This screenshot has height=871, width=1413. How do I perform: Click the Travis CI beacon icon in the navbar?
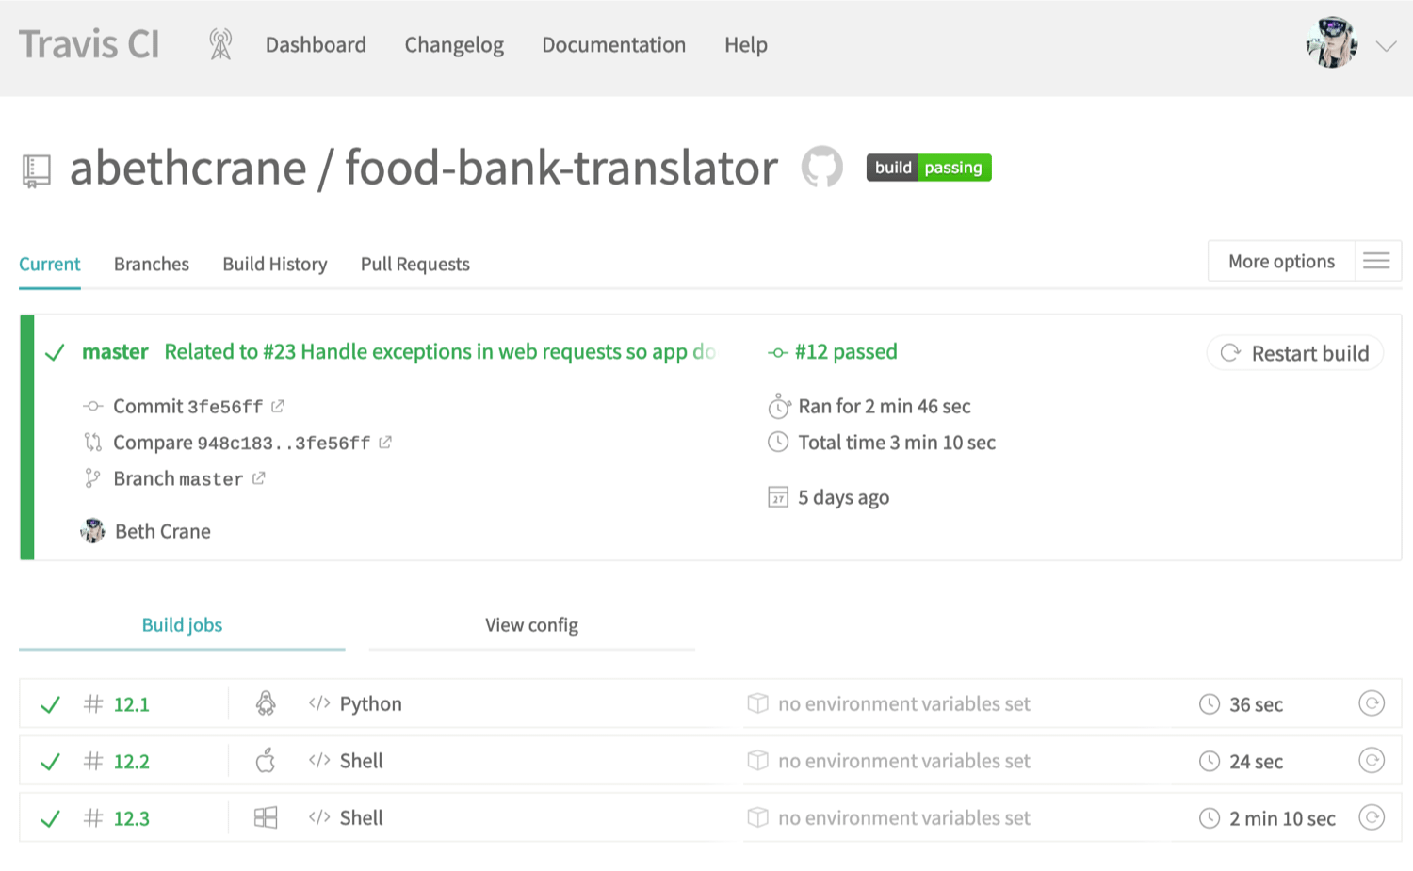click(219, 43)
